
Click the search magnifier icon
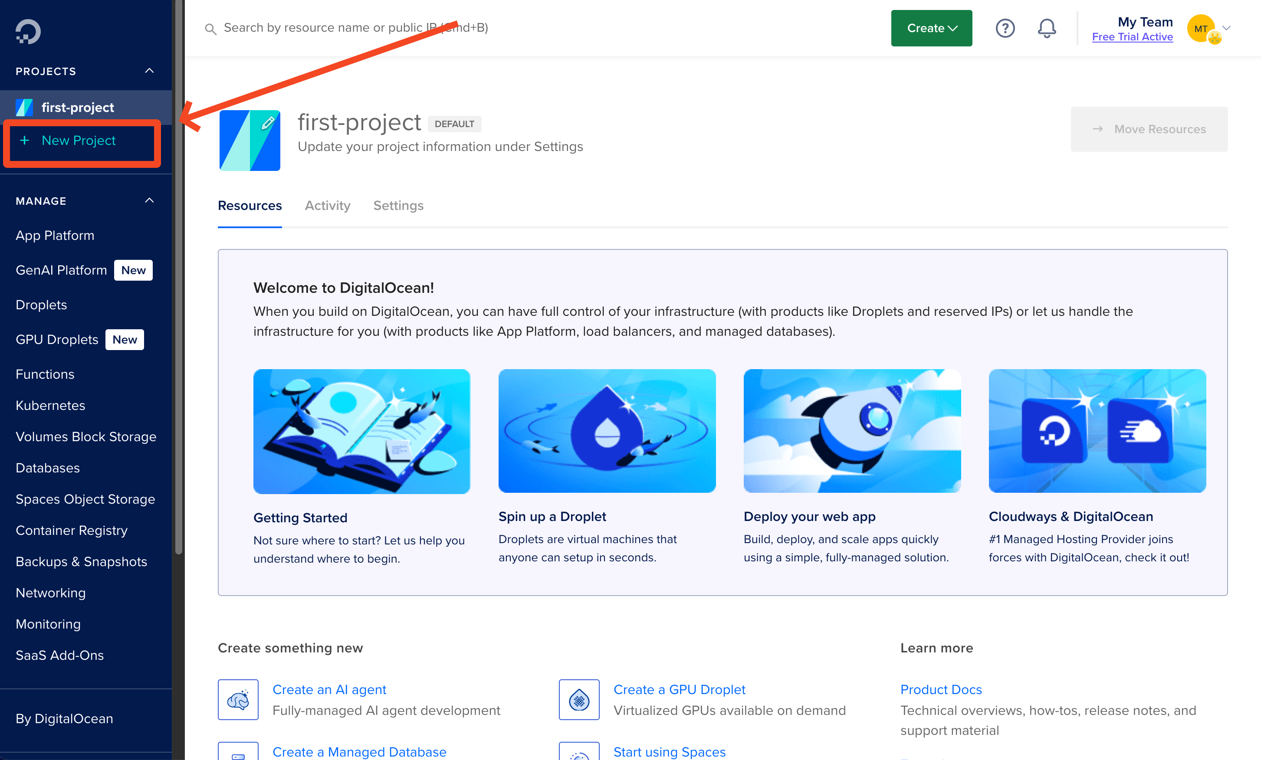click(x=210, y=29)
